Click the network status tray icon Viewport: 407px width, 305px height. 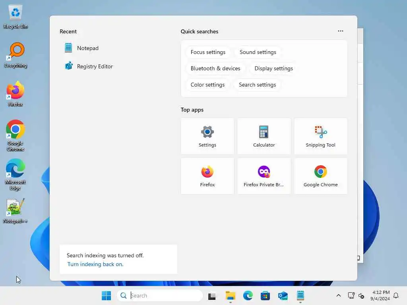pos(351,295)
